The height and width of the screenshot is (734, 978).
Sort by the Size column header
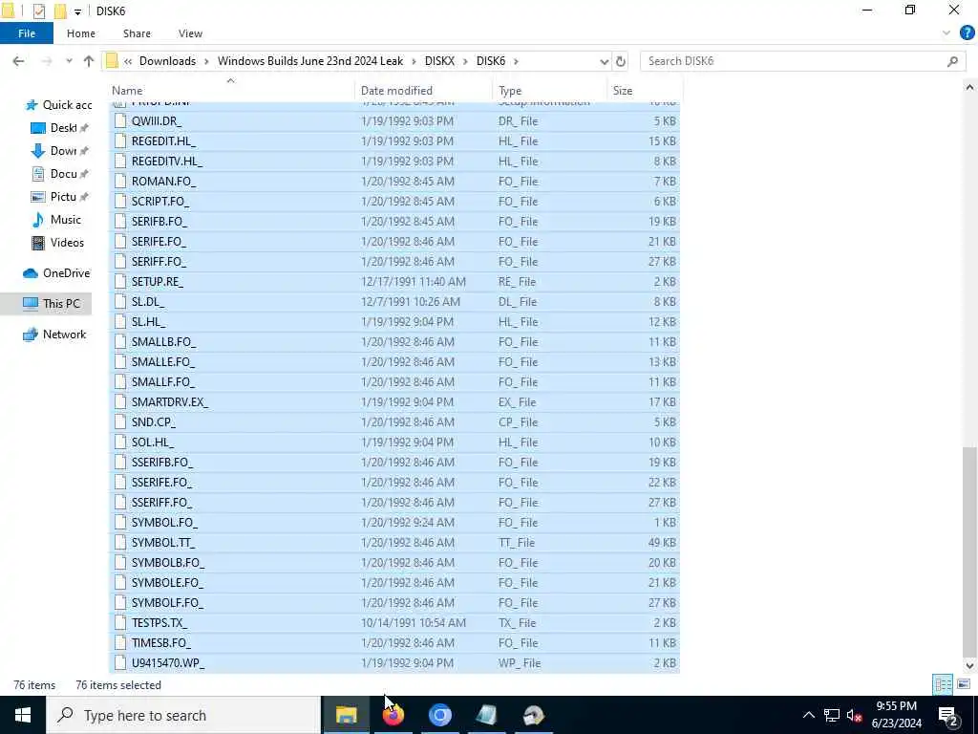(x=645, y=91)
